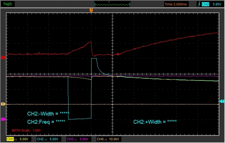Click the Trig'D status indicator
225x143 pixels.
(7, 4)
